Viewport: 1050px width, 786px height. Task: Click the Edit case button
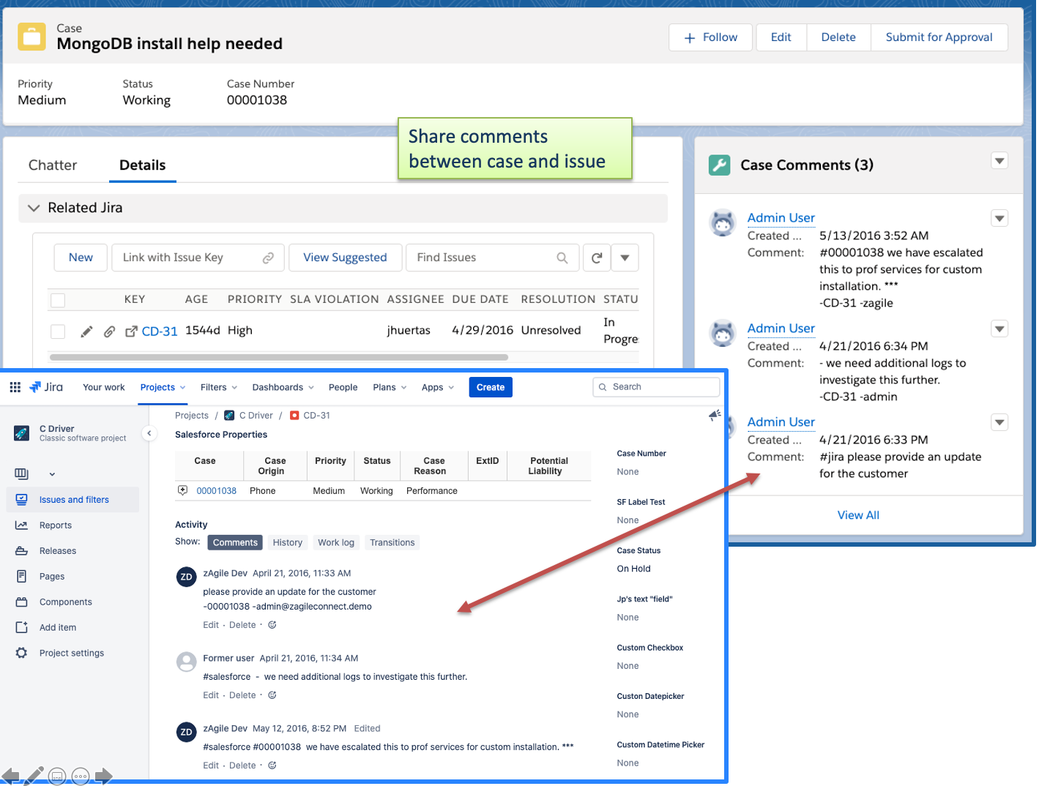coord(781,37)
